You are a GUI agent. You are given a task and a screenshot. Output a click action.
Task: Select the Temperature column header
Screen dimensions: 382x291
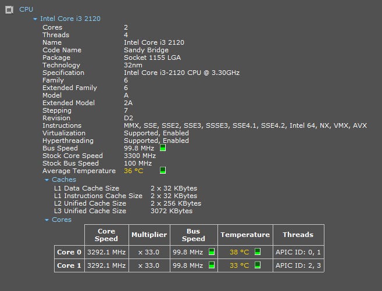pyautogui.click(x=245, y=235)
